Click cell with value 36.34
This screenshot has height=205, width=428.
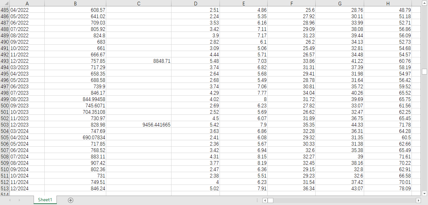(x=291, y=189)
